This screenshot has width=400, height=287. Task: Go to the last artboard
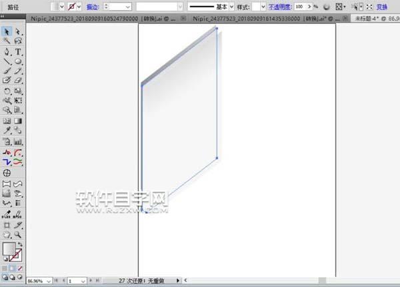(97, 280)
